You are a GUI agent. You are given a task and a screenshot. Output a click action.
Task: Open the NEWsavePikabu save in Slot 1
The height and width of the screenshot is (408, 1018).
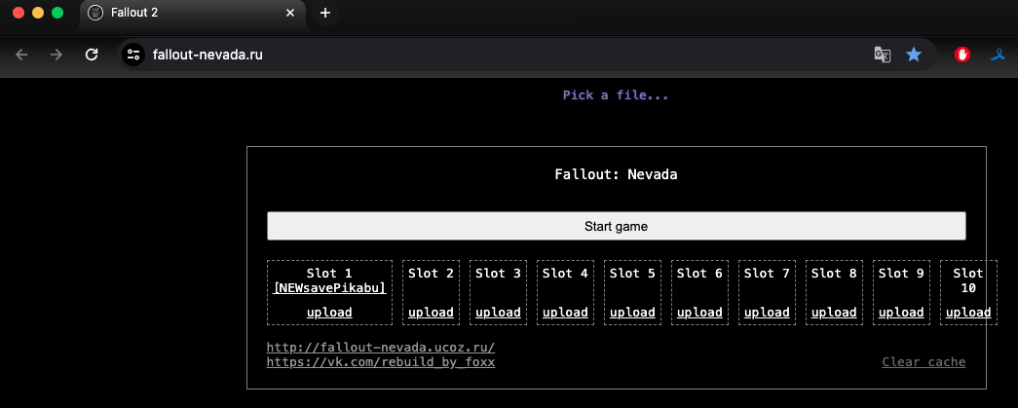[x=330, y=288]
